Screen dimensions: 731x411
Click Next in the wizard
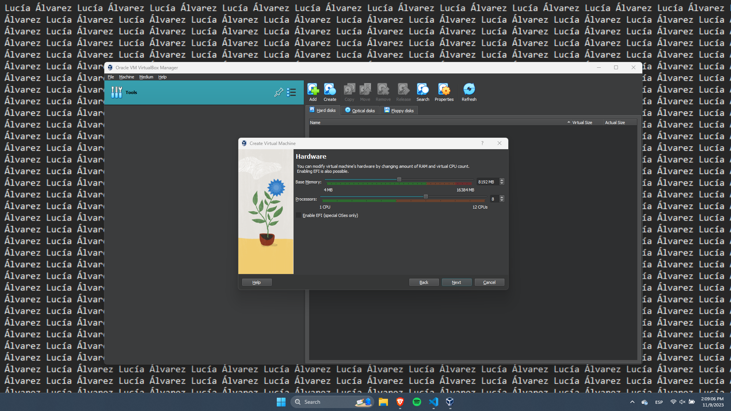[x=456, y=282]
